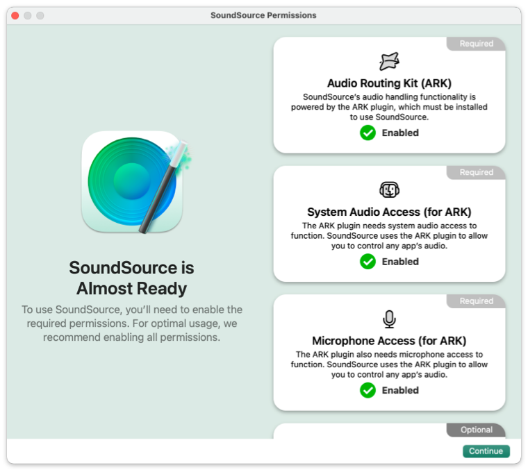
Task: Click the text 'To use SoundSource, you'll need to enable'
Action: pos(132,323)
